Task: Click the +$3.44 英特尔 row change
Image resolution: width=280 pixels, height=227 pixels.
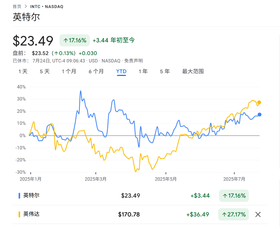Action: coord(200,196)
